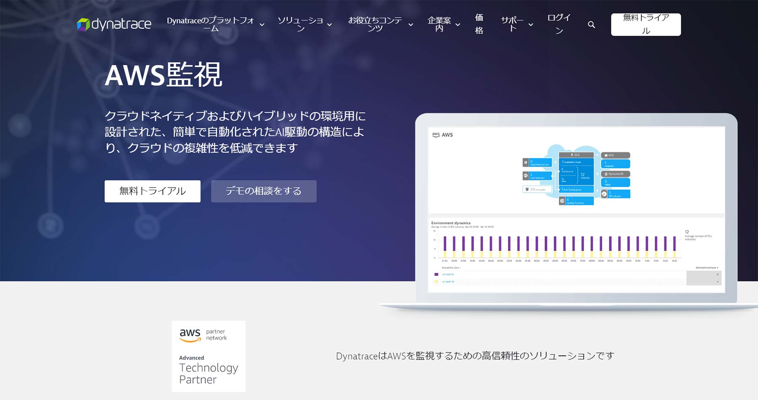This screenshot has height=400, width=758.
Task: Click the AWS partner network badge
Action: tap(208, 356)
